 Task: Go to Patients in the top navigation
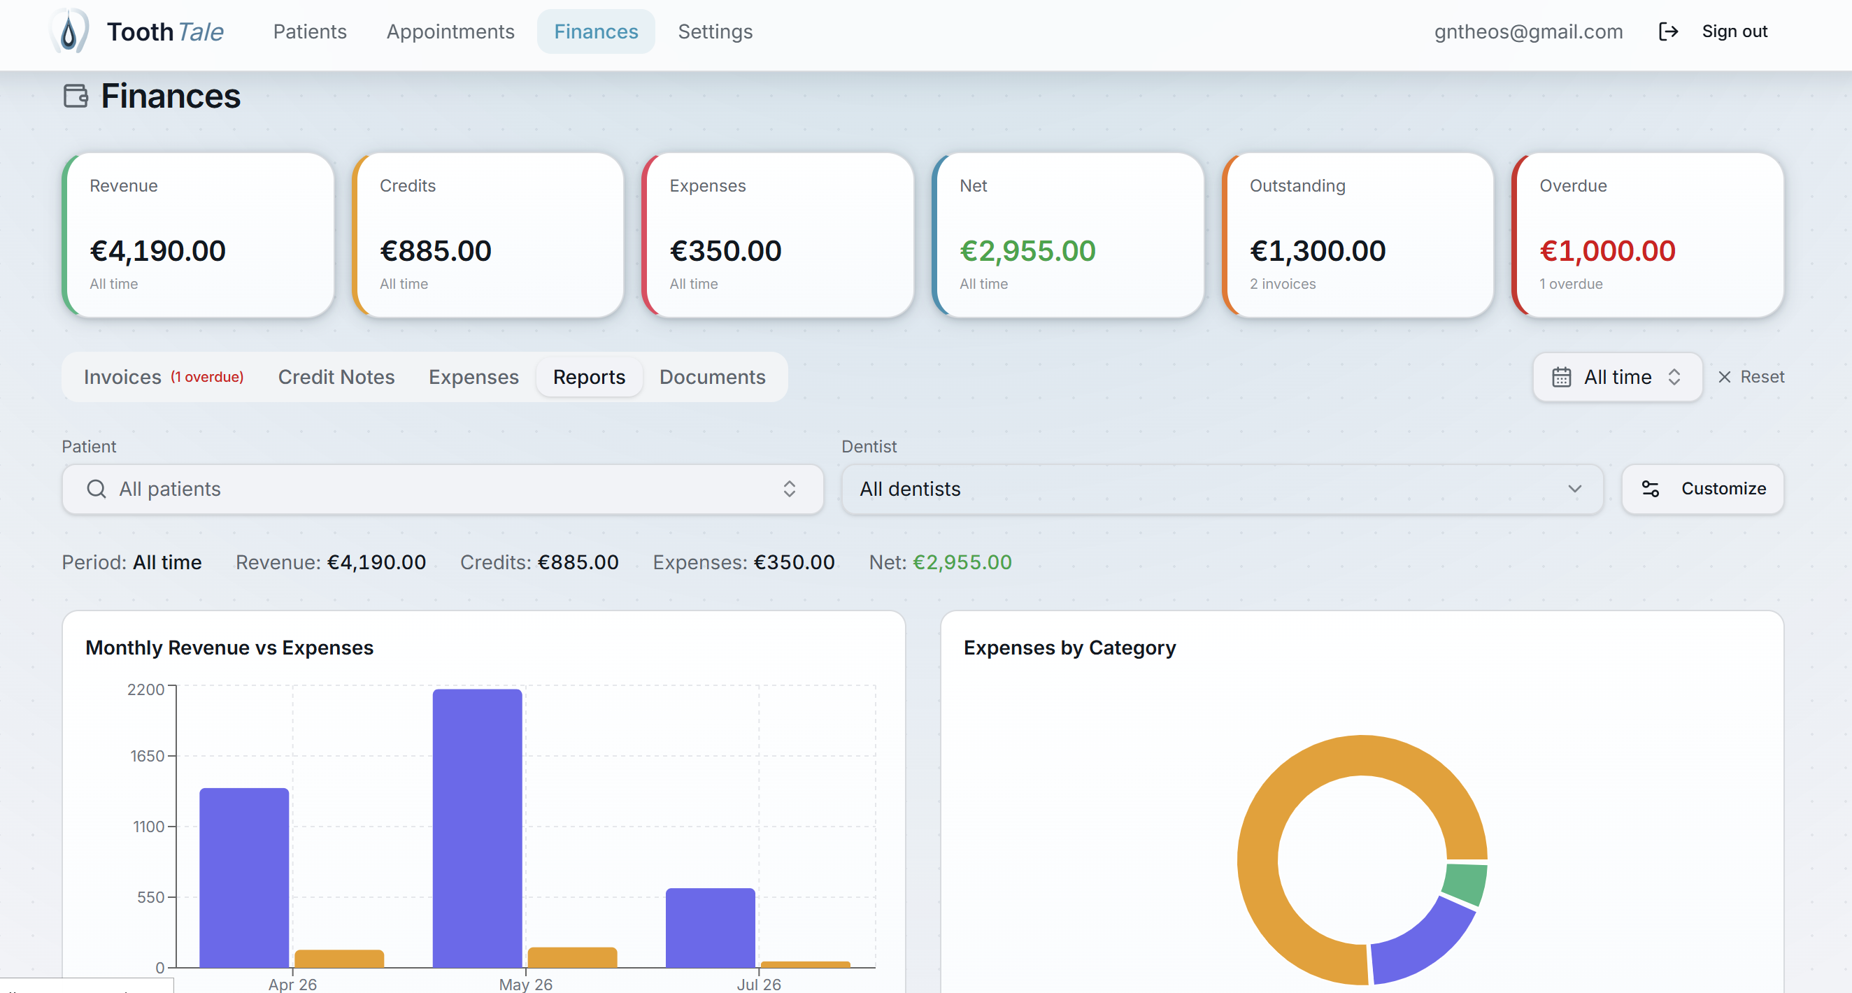coord(310,31)
